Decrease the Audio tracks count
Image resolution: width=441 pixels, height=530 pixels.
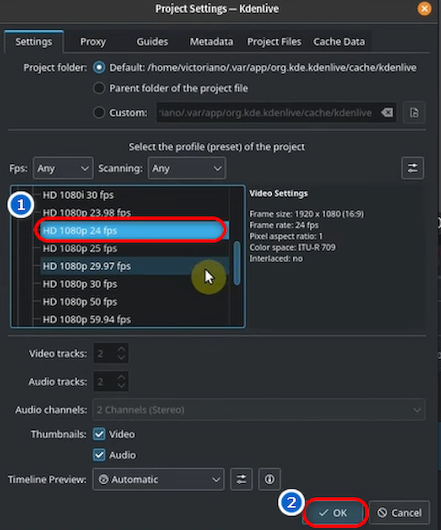point(121,386)
